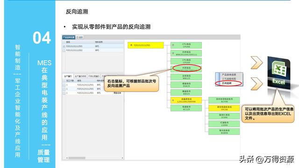The image size is (299, 168).
Task: Select the 灯条批号 LS096 node
Action: (x=224, y=124)
